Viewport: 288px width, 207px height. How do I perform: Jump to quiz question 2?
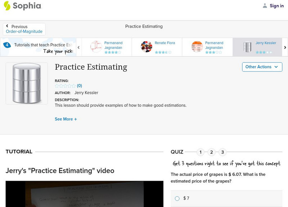pos(211,152)
